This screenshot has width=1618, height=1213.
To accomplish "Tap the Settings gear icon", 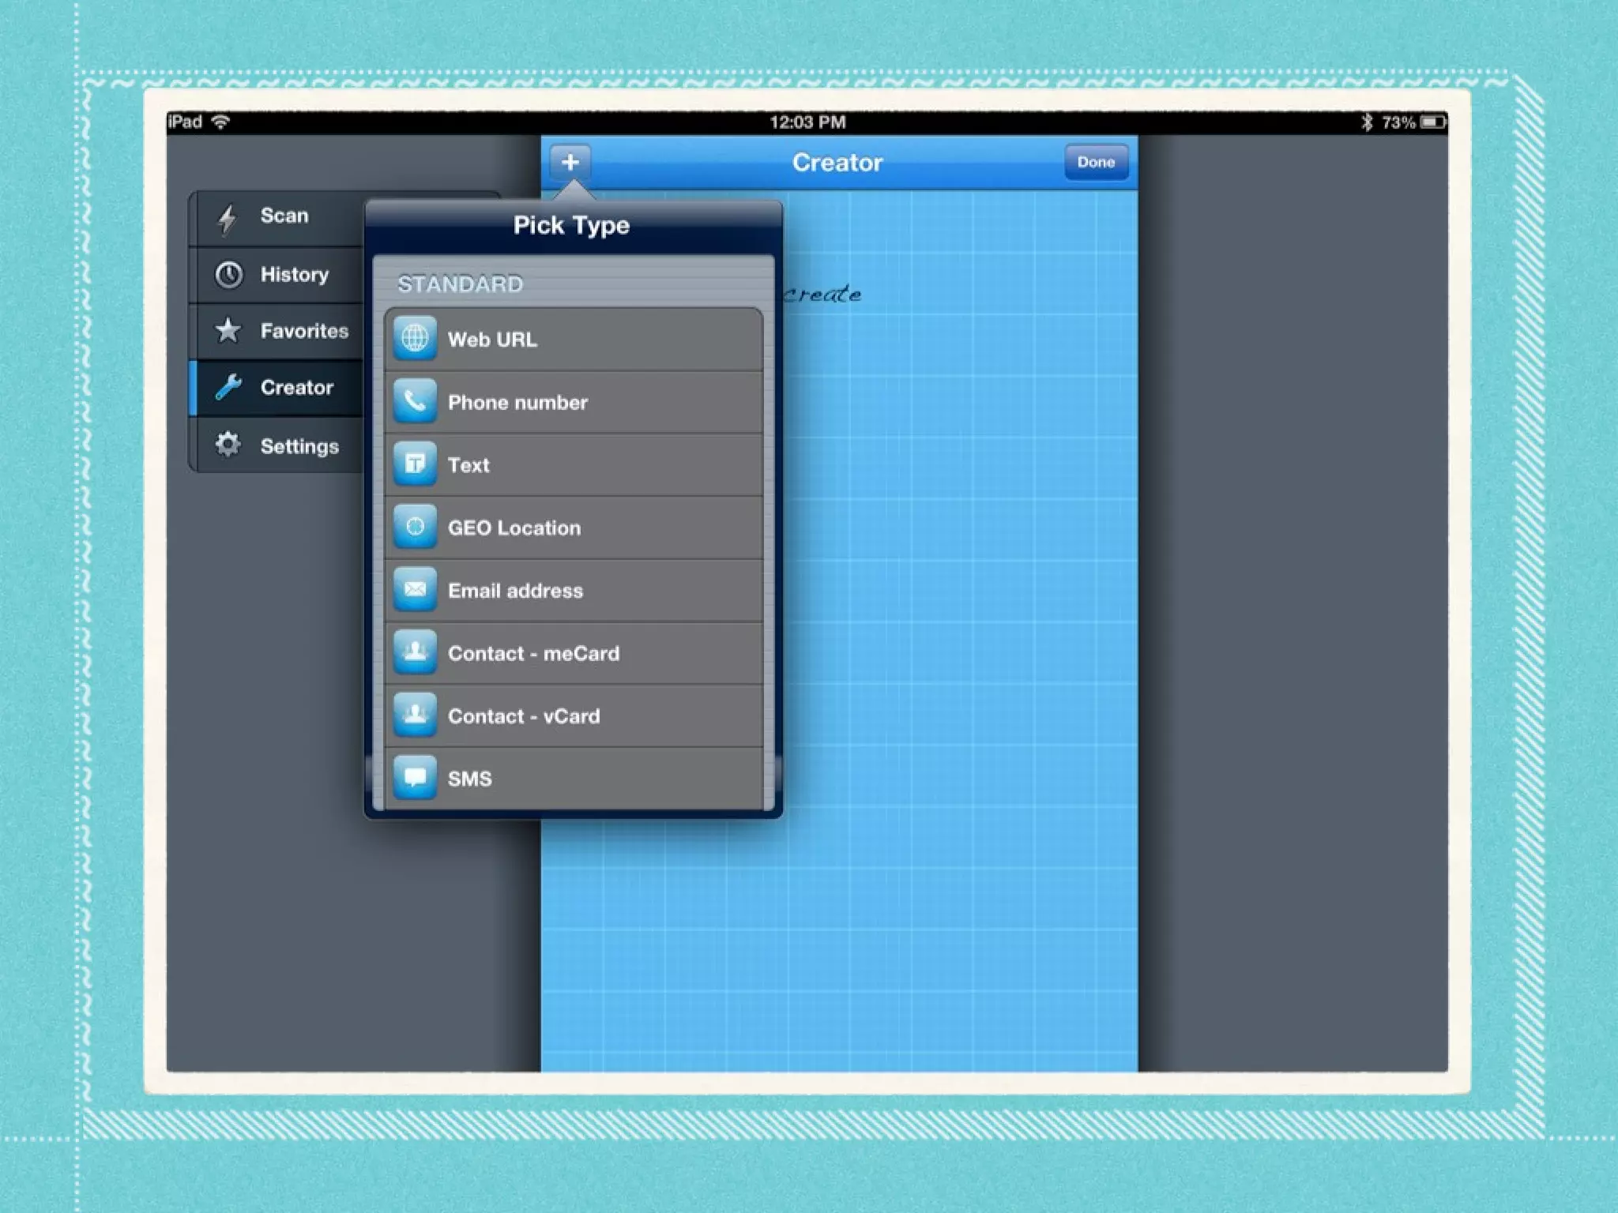I will [228, 445].
